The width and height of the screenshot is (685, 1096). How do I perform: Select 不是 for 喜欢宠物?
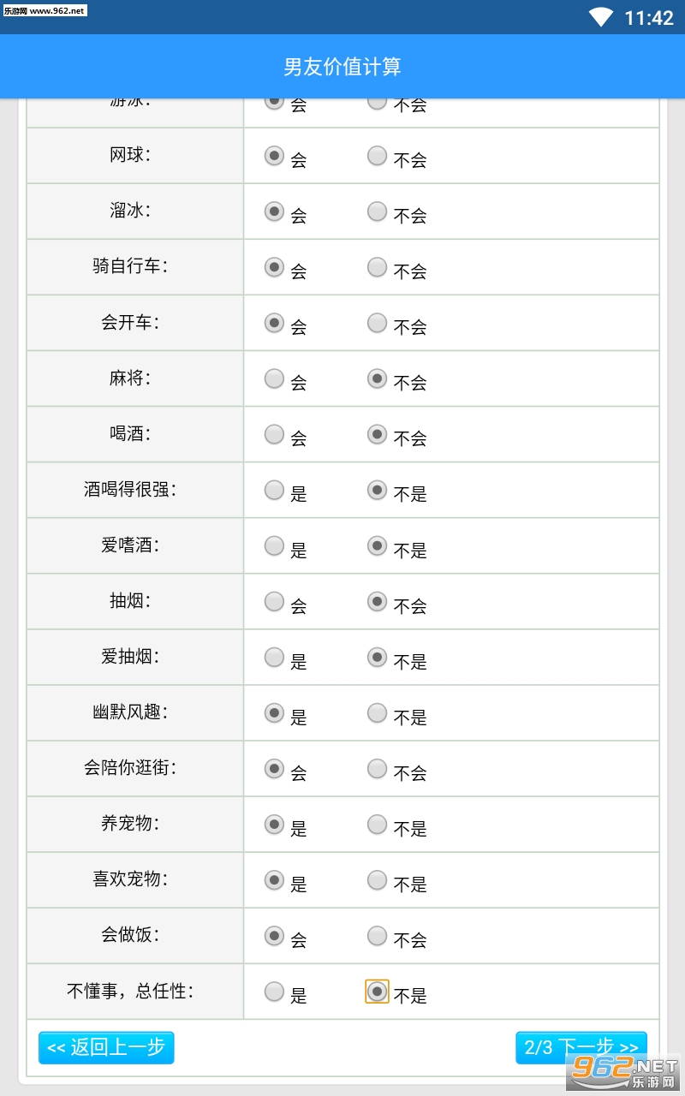pyautogui.click(x=377, y=879)
